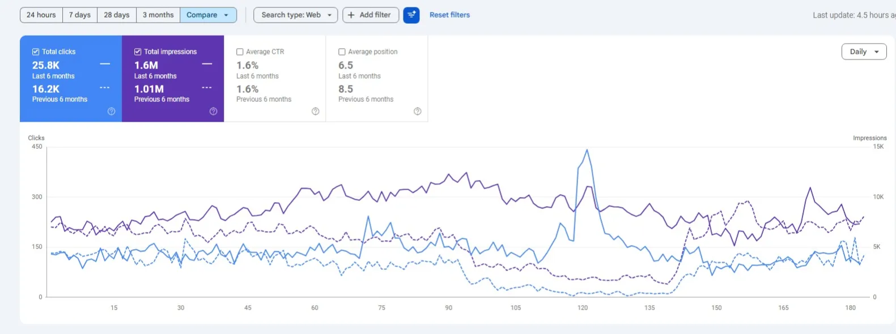Uncheck the Total clicks checkbox

click(x=36, y=52)
